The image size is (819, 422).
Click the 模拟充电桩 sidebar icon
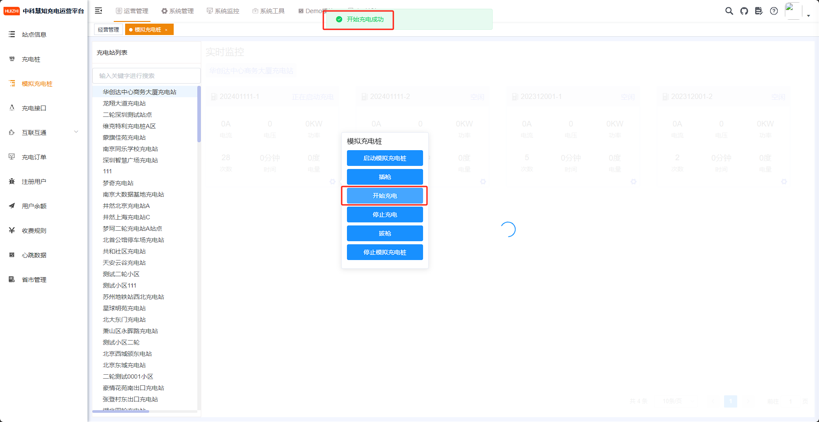click(12, 83)
